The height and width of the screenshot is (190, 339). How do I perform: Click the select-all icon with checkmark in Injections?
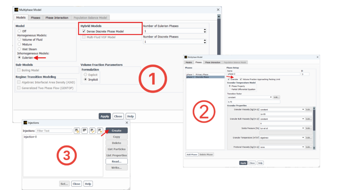[92, 131]
